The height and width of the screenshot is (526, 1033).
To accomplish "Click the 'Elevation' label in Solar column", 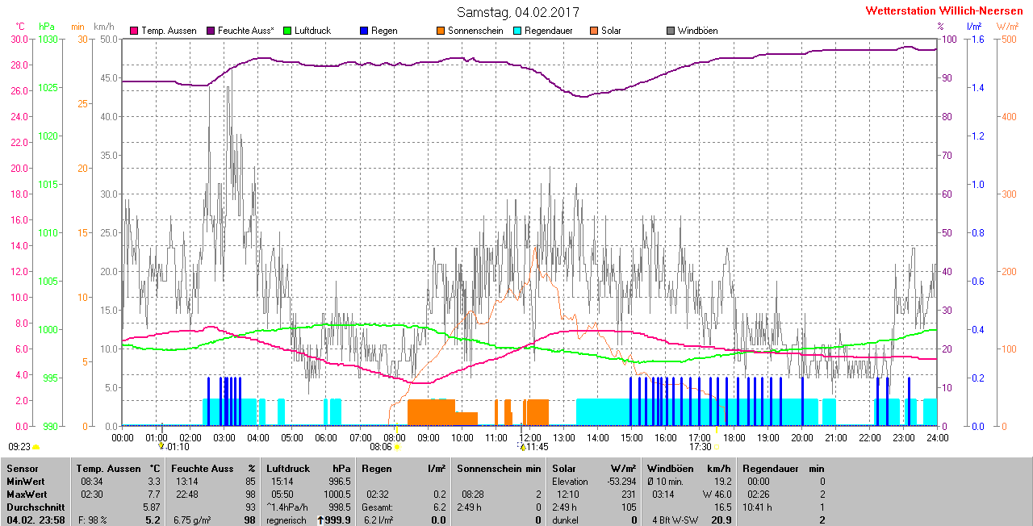I will click(x=571, y=481).
